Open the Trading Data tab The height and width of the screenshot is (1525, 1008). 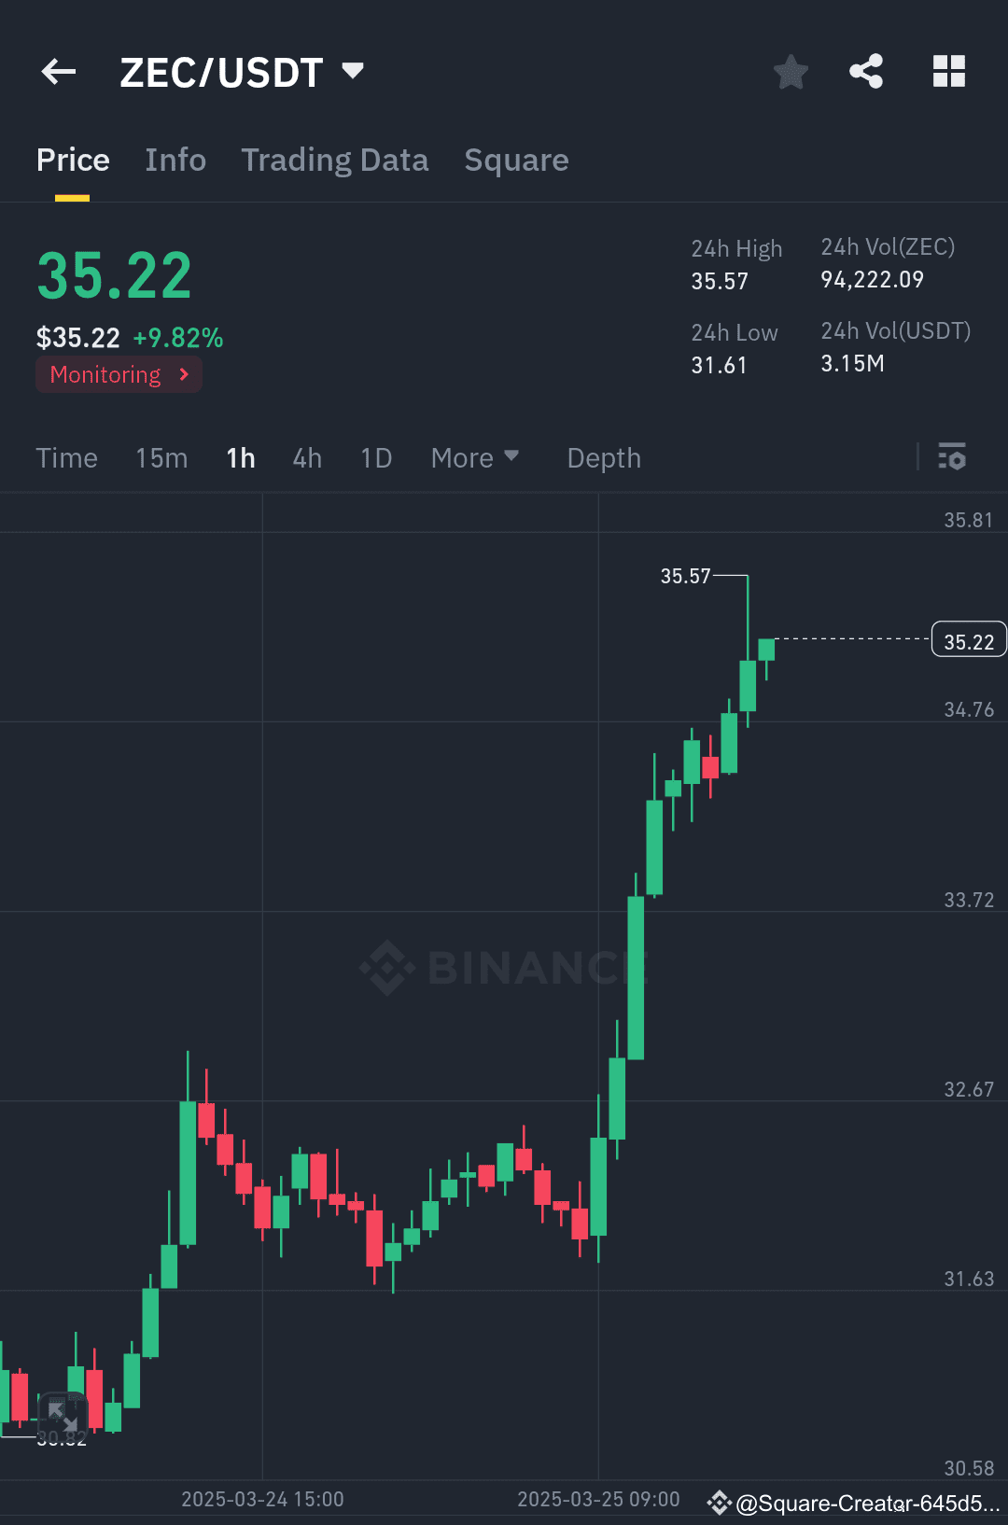click(335, 160)
